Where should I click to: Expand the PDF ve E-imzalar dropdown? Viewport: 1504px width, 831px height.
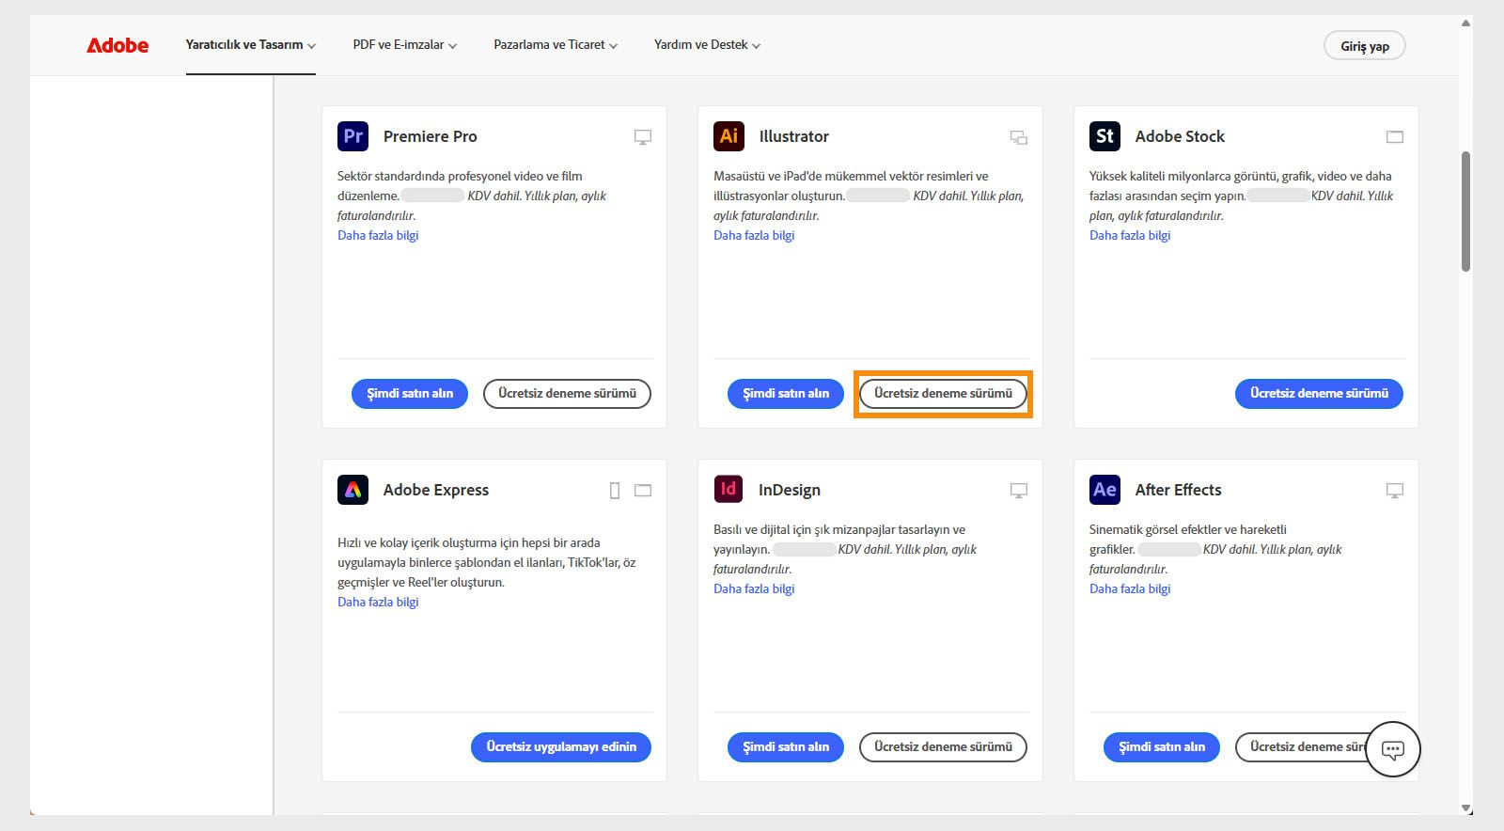(x=404, y=45)
